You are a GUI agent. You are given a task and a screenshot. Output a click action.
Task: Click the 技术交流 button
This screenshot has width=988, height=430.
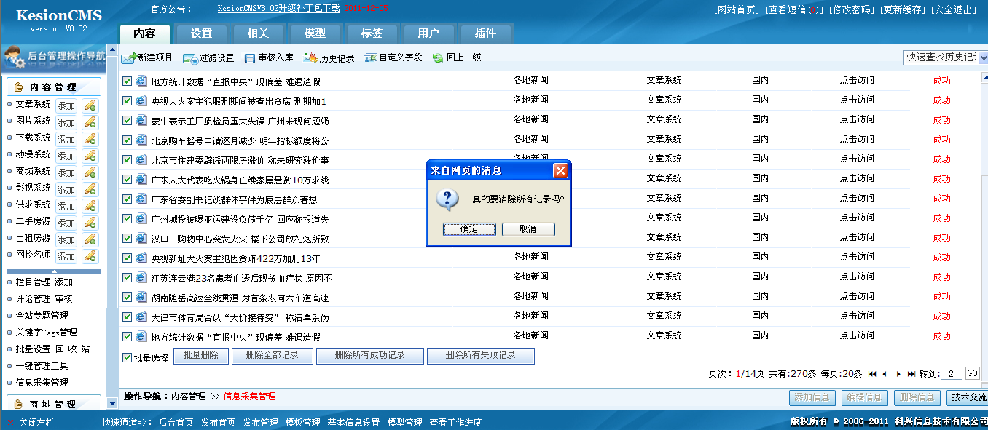(968, 397)
